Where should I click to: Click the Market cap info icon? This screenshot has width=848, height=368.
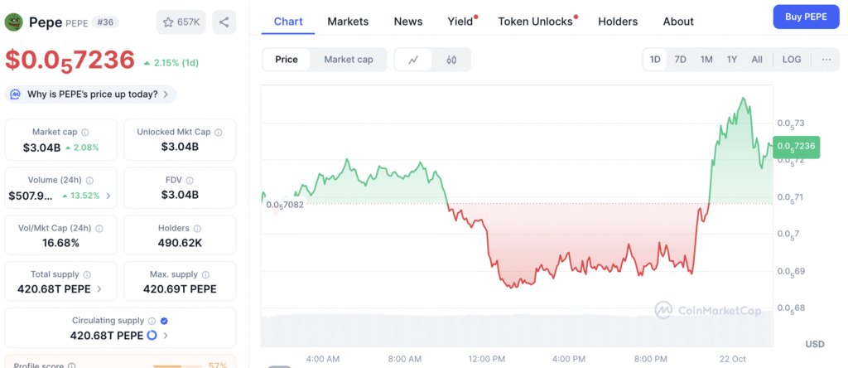85,132
